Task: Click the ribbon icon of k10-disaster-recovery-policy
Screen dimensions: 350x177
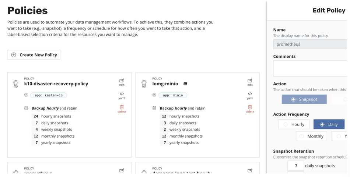Action: click(15, 84)
